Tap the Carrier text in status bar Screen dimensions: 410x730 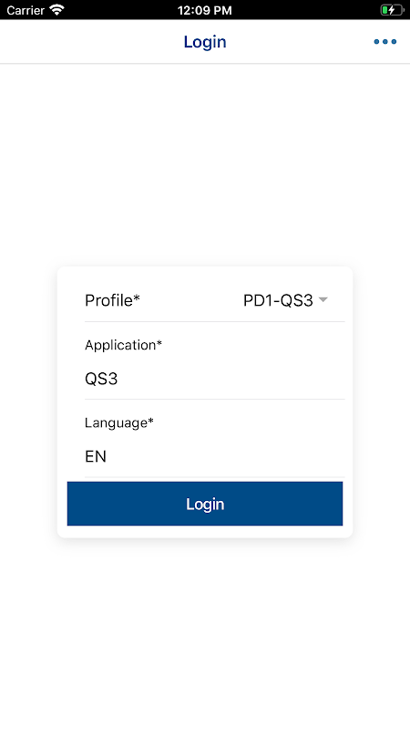26,10
